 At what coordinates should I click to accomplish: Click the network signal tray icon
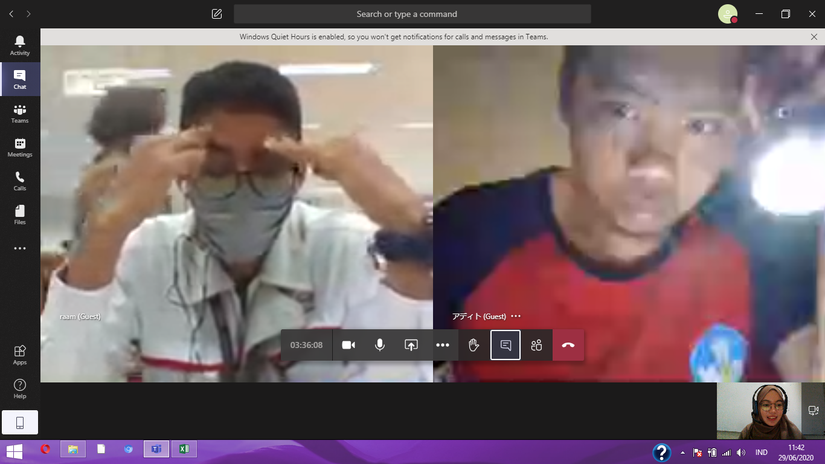coord(727,453)
